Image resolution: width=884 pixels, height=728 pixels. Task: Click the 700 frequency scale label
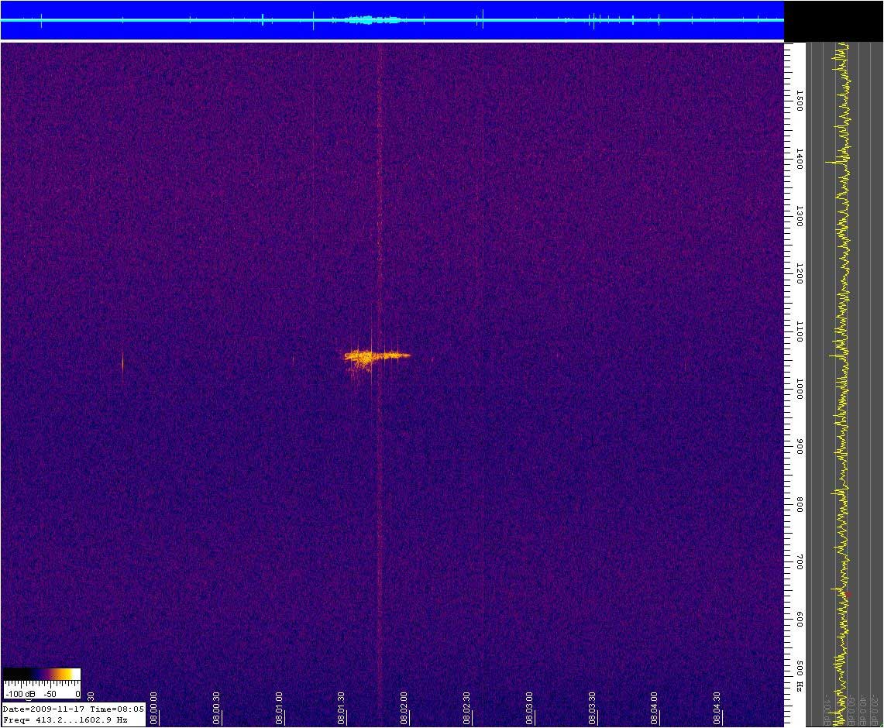[x=800, y=561]
